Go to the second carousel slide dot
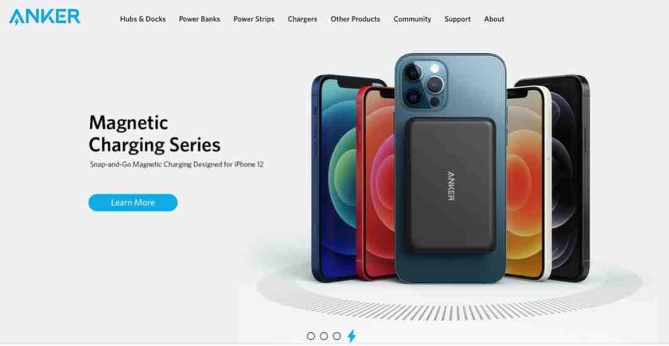The image size is (669, 346). coord(324,336)
